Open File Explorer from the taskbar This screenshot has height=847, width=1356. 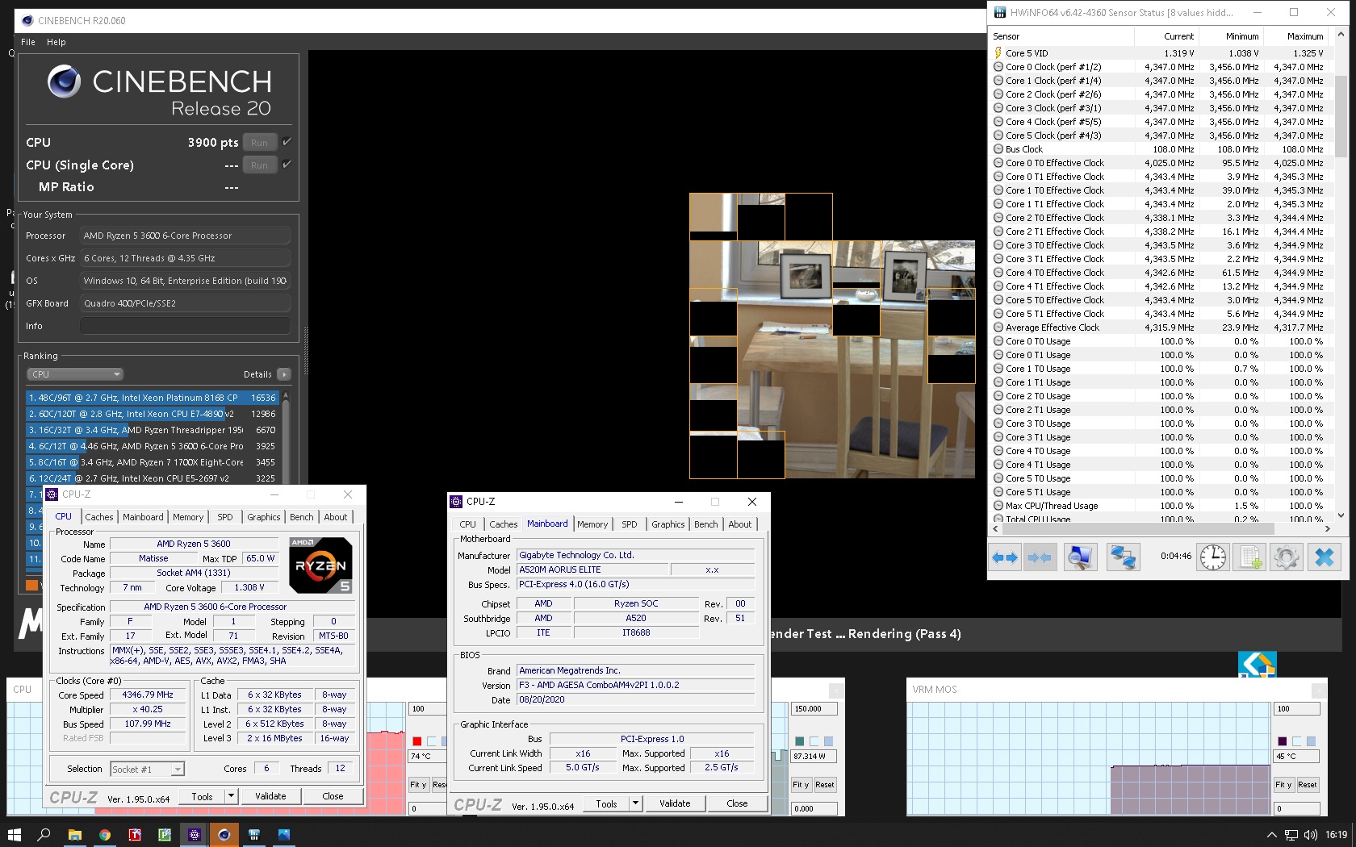coord(74,835)
